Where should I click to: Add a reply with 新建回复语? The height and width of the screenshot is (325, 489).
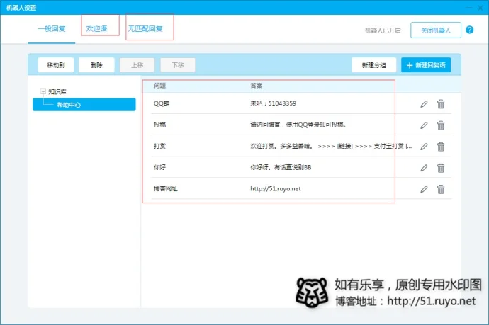click(426, 65)
